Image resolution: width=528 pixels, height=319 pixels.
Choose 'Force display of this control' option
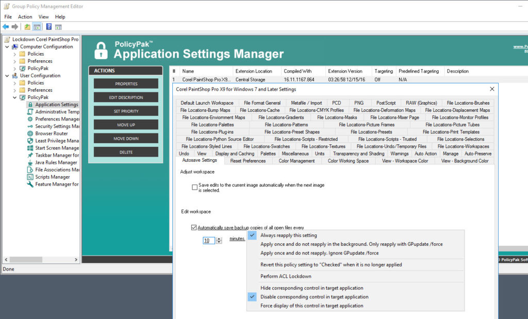356,306
